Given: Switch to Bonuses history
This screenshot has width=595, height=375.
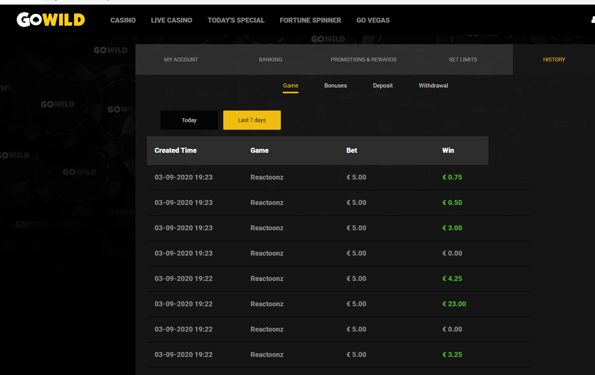Looking at the screenshot, I should [336, 86].
